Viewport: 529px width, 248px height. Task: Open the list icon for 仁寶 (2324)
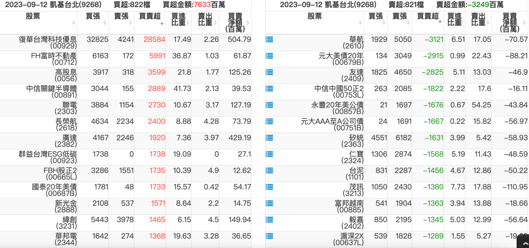tap(269, 154)
